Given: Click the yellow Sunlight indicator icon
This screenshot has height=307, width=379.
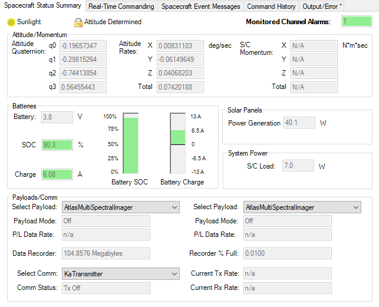Looking at the screenshot, I should pyautogui.click(x=11, y=22).
